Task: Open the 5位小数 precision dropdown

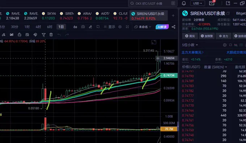Action: [190, 45]
